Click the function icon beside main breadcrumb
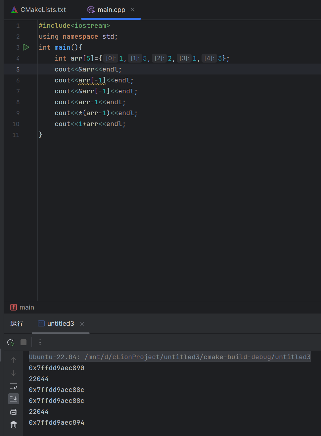This screenshot has height=436, width=321. coord(14,307)
